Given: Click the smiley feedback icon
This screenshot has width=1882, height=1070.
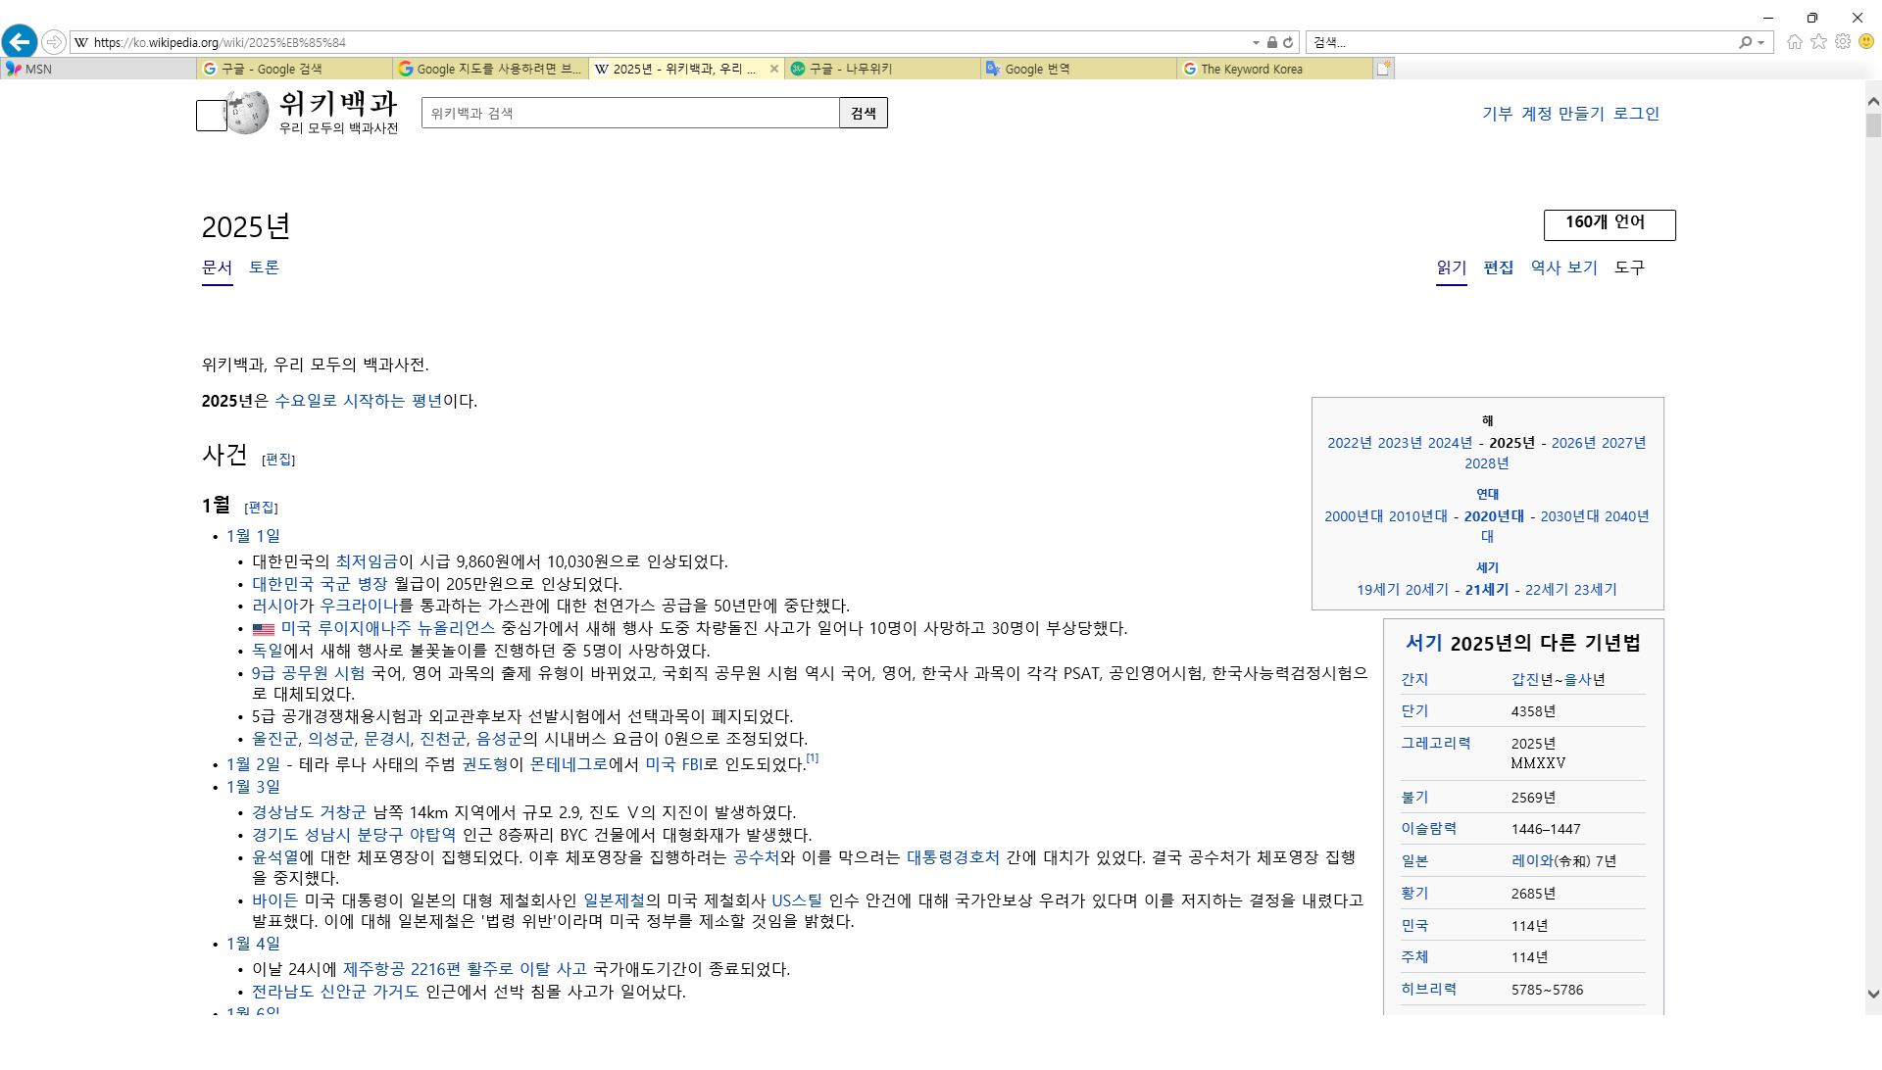Looking at the screenshot, I should point(1866,42).
